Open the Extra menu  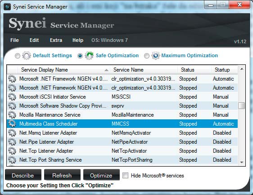point(56,40)
